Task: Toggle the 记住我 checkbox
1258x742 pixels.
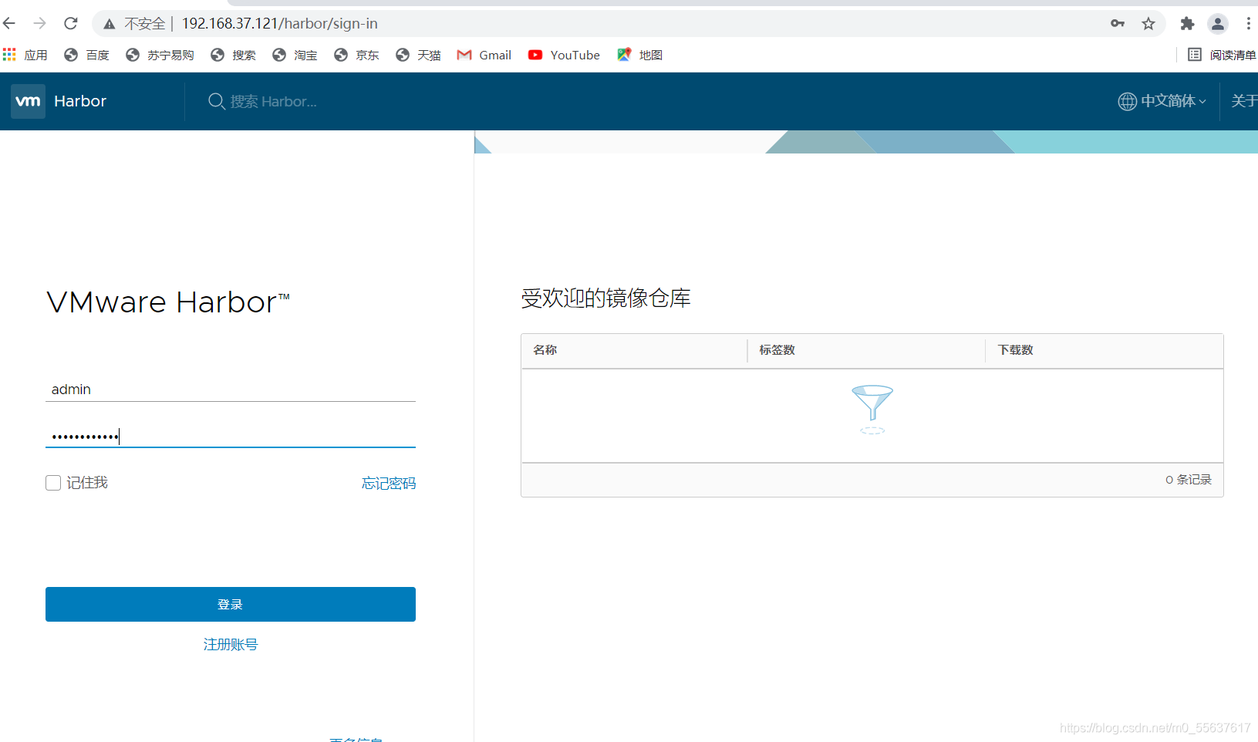Action: [53, 483]
